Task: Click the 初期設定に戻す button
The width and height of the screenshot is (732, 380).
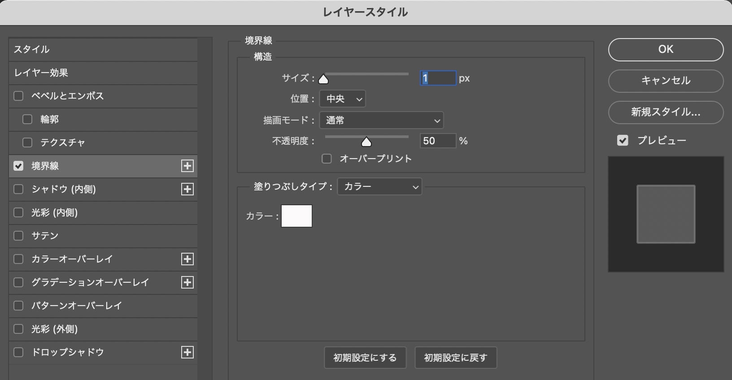Action: pos(455,358)
